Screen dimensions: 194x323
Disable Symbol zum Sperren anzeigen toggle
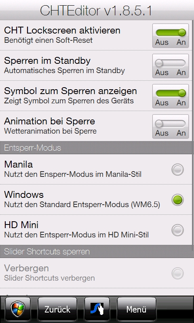(171, 96)
